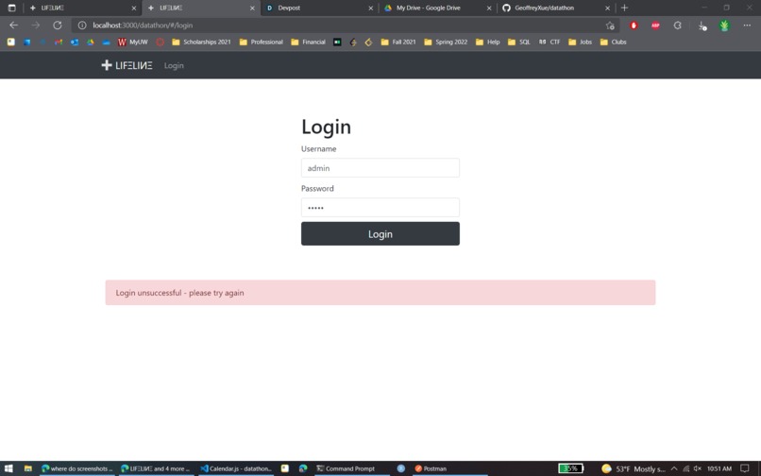Click the localhost:3000 address bar URL
This screenshot has height=476, width=761.
(x=143, y=25)
